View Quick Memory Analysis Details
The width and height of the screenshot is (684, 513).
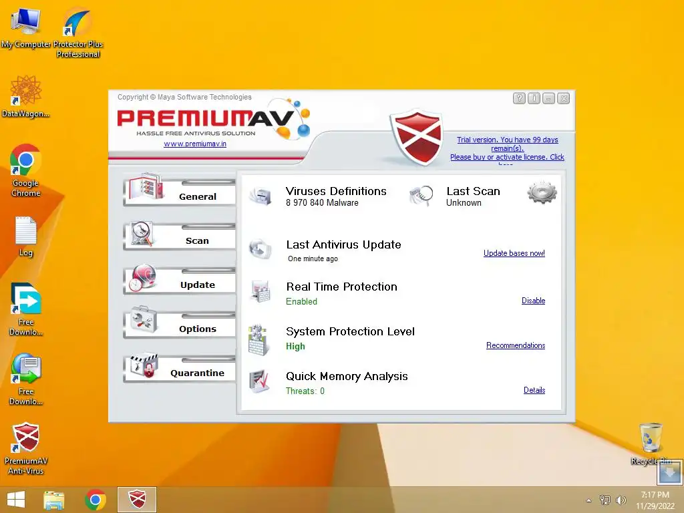[534, 390]
